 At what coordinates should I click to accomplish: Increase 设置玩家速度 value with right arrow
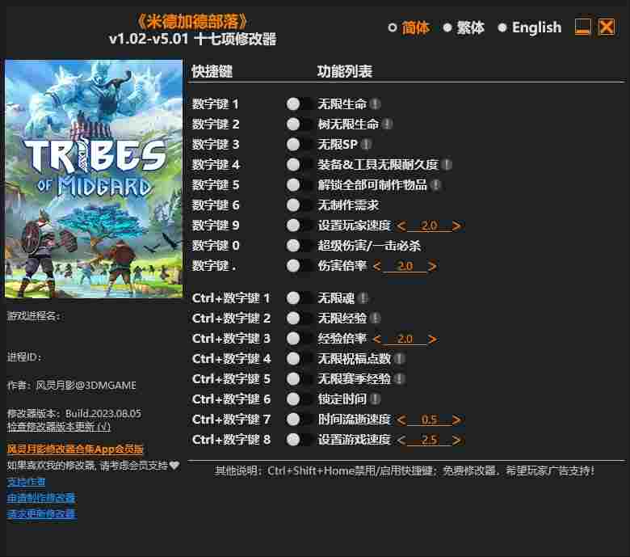pos(456,226)
